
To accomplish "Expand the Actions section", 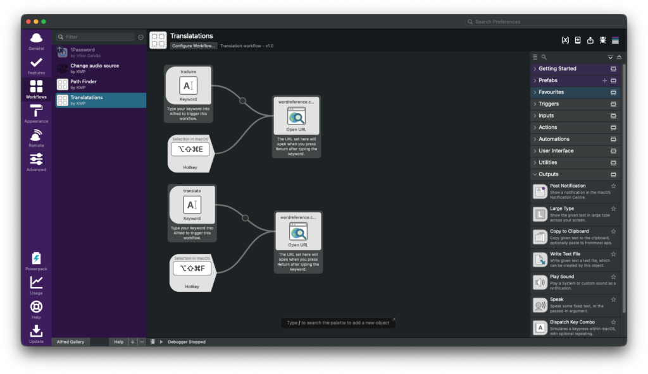I will (x=575, y=128).
